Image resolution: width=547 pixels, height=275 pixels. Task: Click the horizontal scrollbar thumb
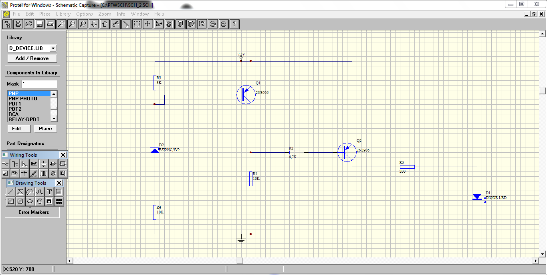(x=240, y=261)
